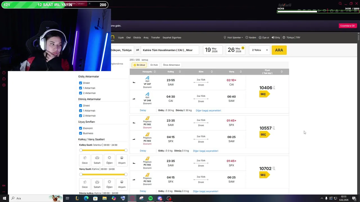Uncheck 2 Aktarmalı under Gidiş Aktarmalar
The height and width of the screenshot is (202, 360).
[80, 93]
